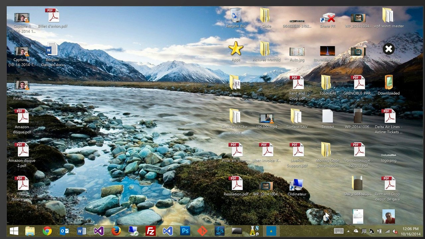
Task: Launch Photoshop from the taskbar
Action: (x=185, y=231)
